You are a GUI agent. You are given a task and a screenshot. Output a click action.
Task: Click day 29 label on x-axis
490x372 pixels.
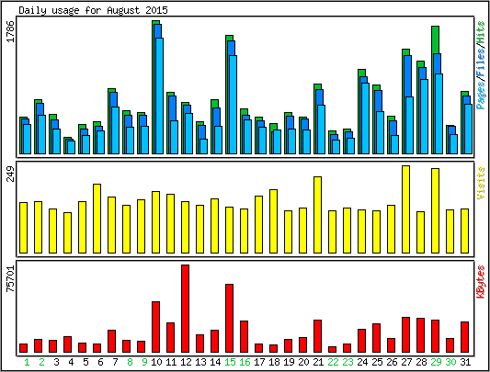tap(436, 362)
